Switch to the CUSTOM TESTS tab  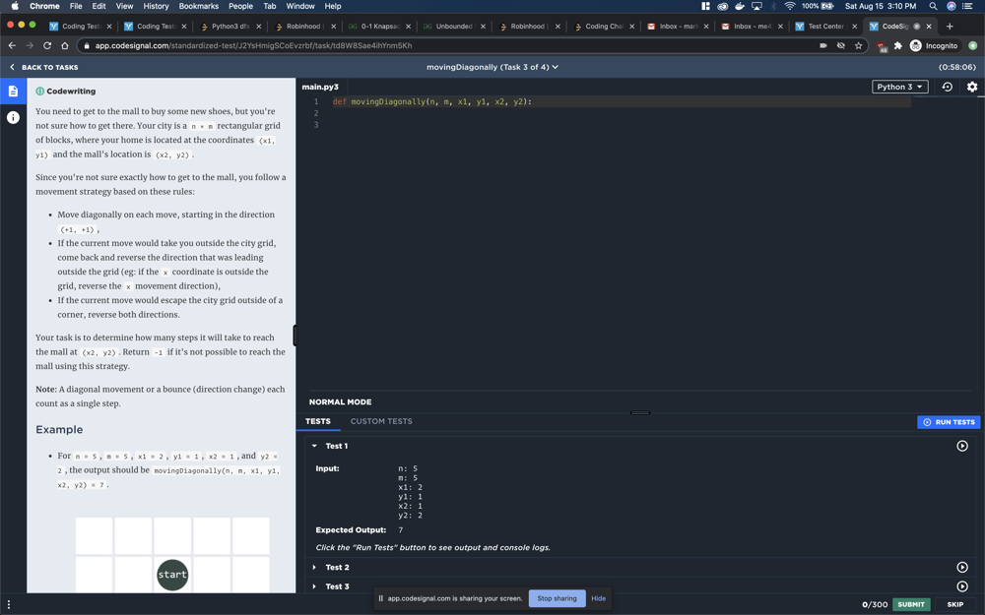[x=381, y=421]
